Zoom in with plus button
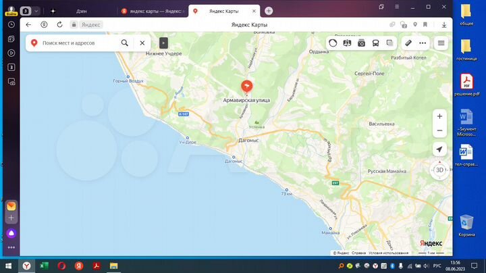 click(439, 116)
